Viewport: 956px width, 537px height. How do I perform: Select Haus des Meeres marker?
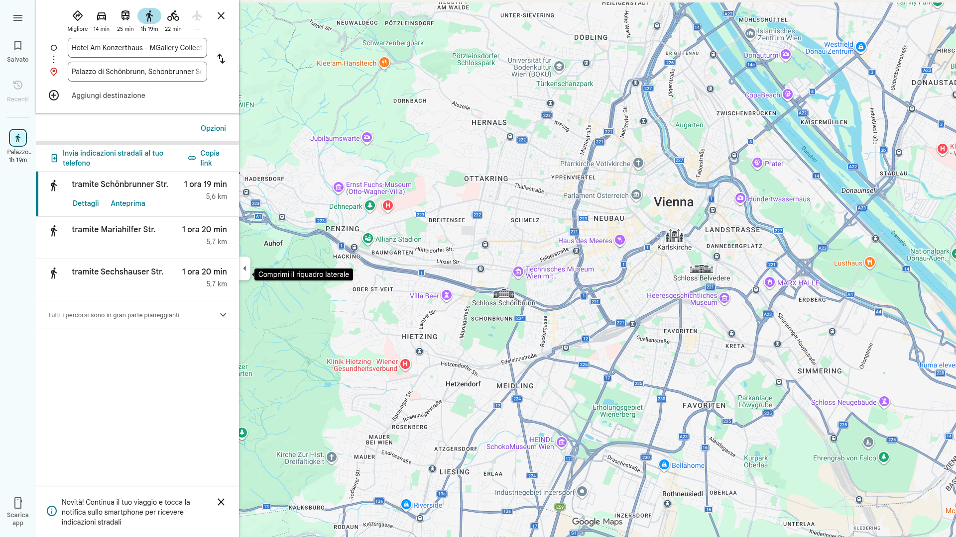619,240
